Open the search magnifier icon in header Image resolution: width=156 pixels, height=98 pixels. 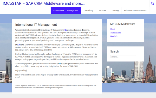pos(153,4)
